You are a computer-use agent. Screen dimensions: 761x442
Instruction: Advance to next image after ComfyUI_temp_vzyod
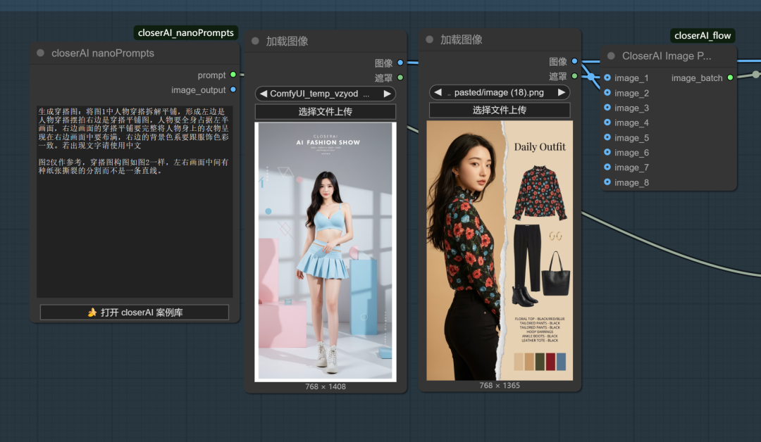pyautogui.click(x=387, y=94)
